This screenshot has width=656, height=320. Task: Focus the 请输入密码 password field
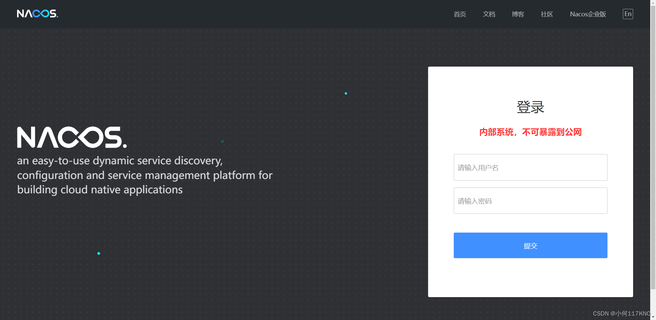coord(531,201)
